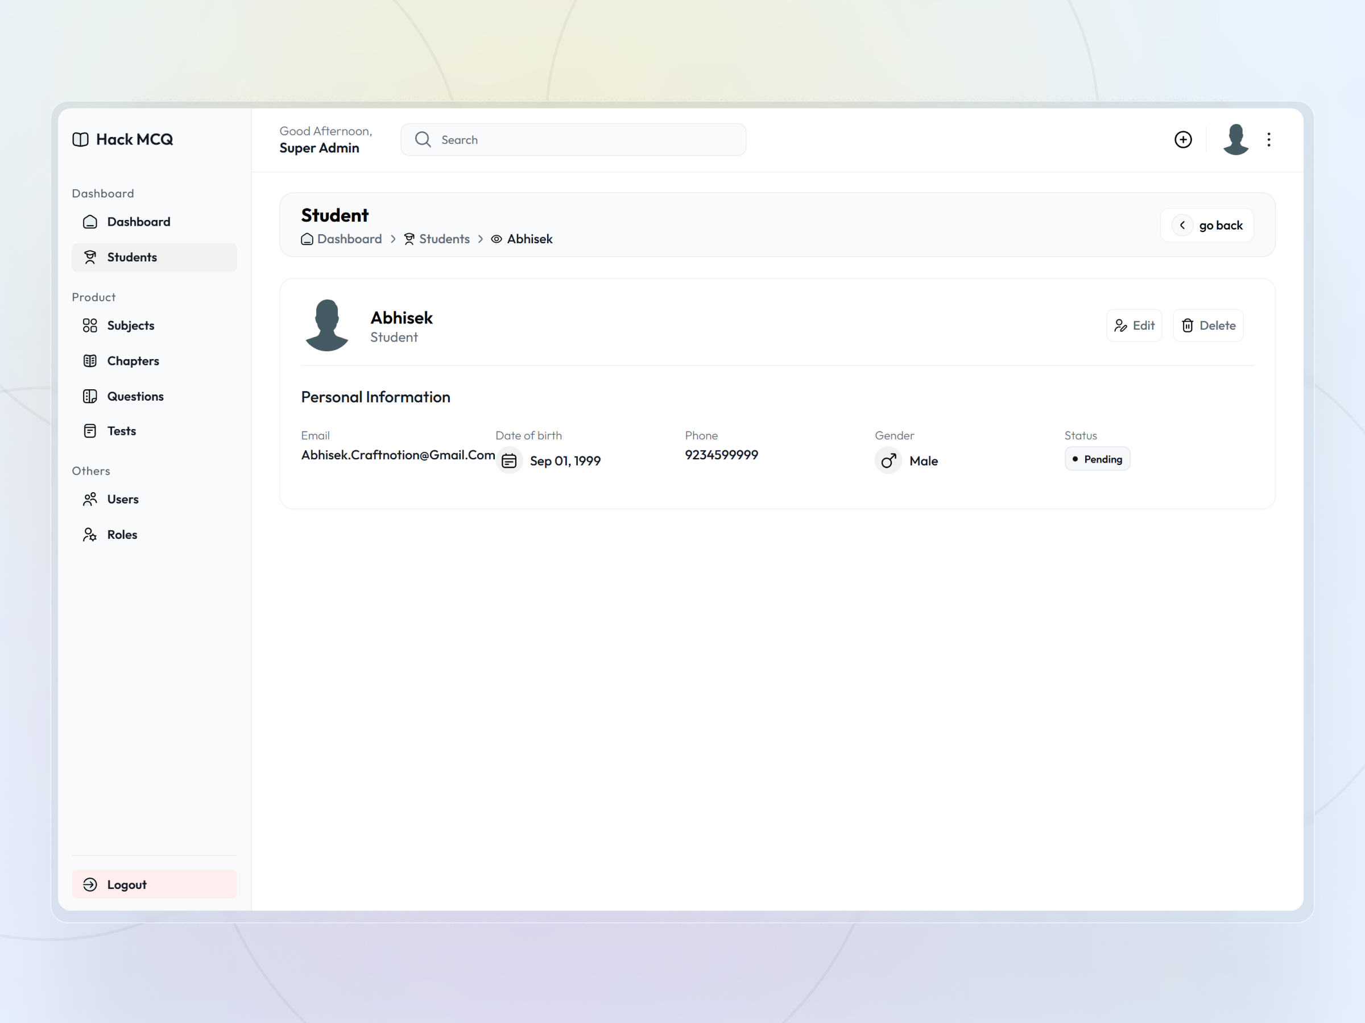Click the plus circle icon in the top bar
The image size is (1365, 1023).
tap(1183, 139)
